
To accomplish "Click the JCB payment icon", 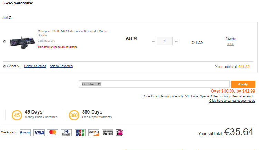I will 80,132.
